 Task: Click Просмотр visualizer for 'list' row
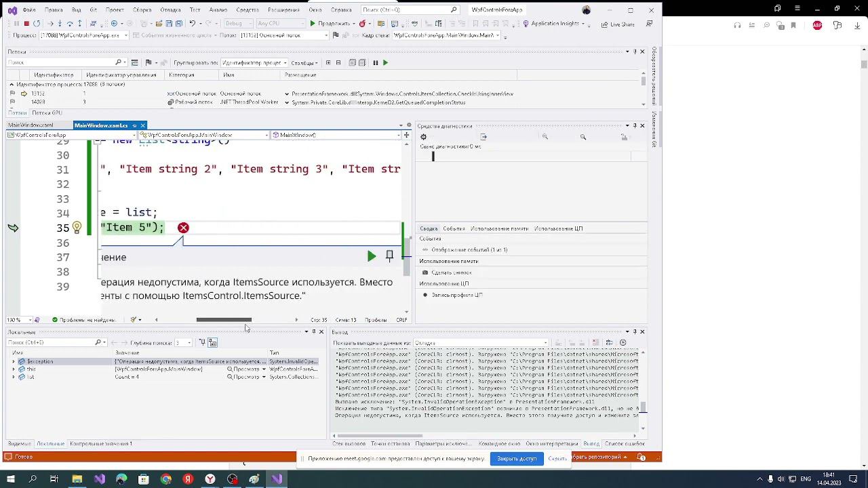coord(244,377)
